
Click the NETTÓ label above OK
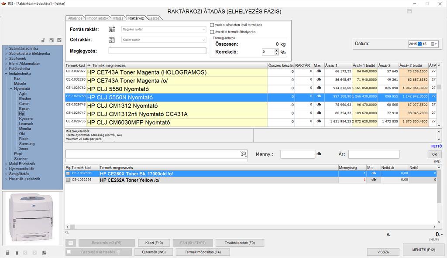[437, 146]
